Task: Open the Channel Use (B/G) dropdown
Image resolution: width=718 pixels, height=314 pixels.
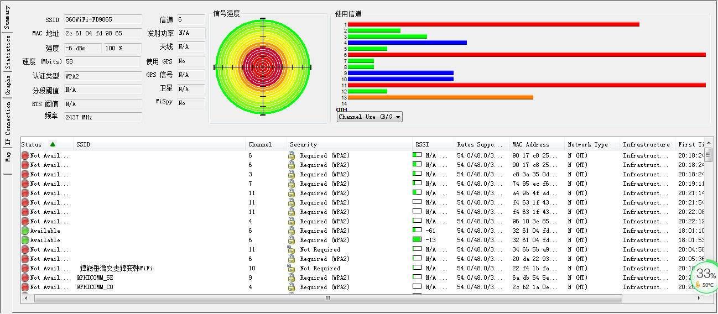Action: (370, 117)
